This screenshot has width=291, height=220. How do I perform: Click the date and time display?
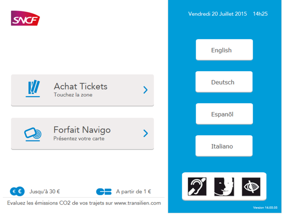click(228, 14)
